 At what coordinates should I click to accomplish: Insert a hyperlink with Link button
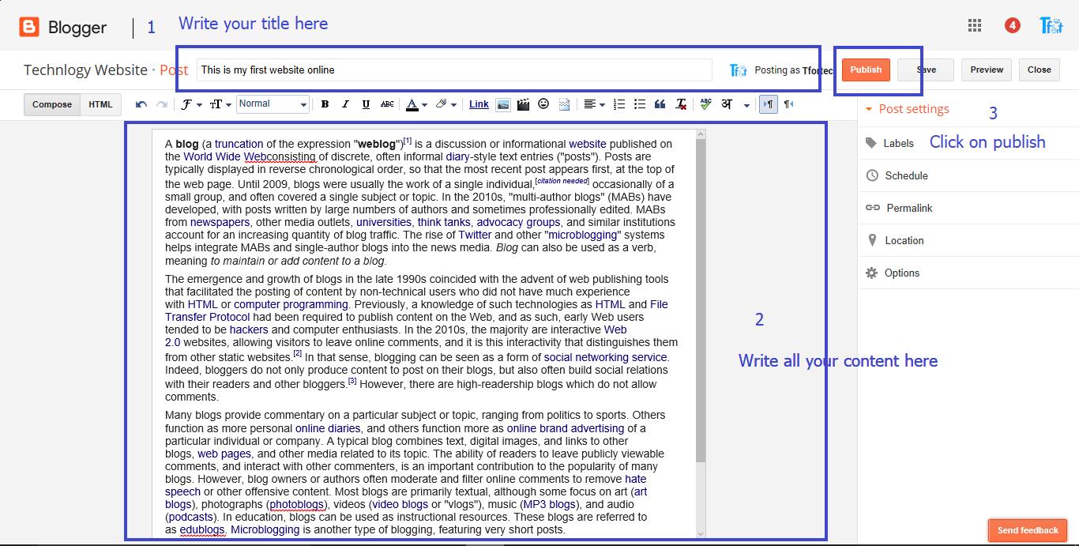(479, 104)
